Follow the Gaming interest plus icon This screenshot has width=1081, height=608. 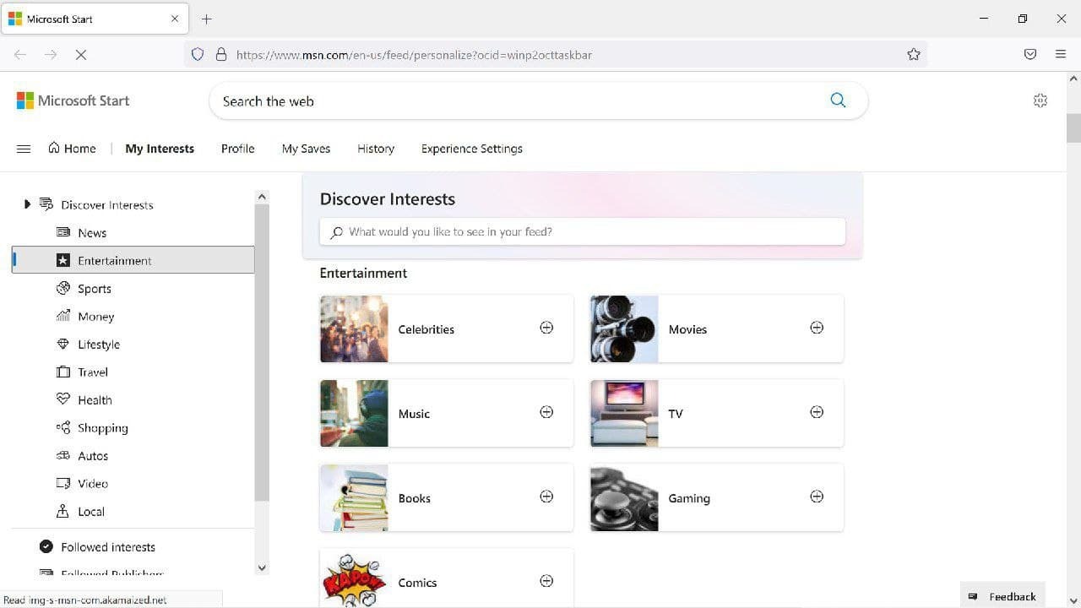click(817, 497)
